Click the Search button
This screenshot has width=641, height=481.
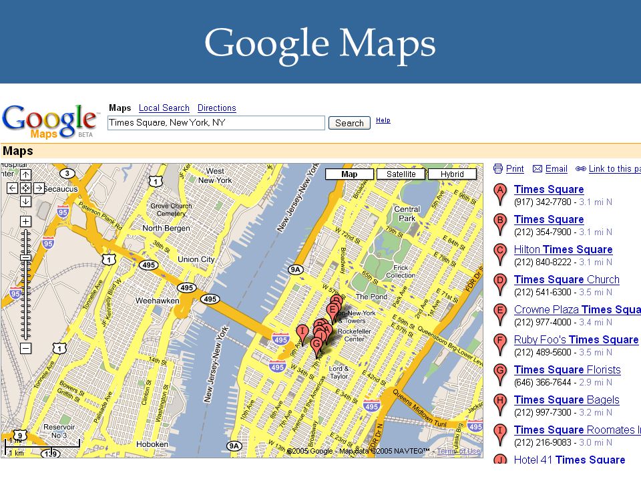click(x=349, y=123)
